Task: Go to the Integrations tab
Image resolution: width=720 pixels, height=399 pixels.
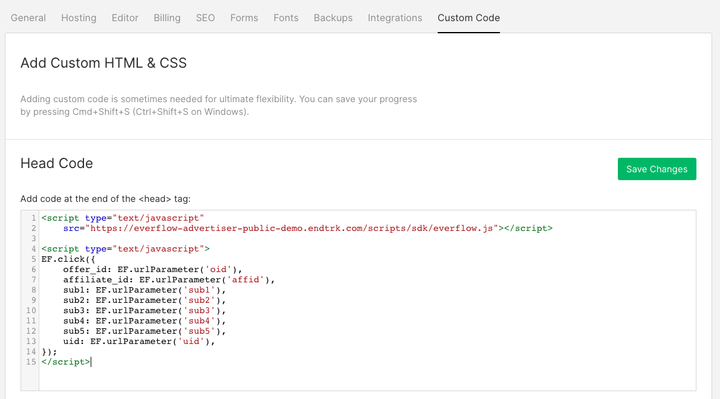Action: pyautogui.click(x=395, y=18)
